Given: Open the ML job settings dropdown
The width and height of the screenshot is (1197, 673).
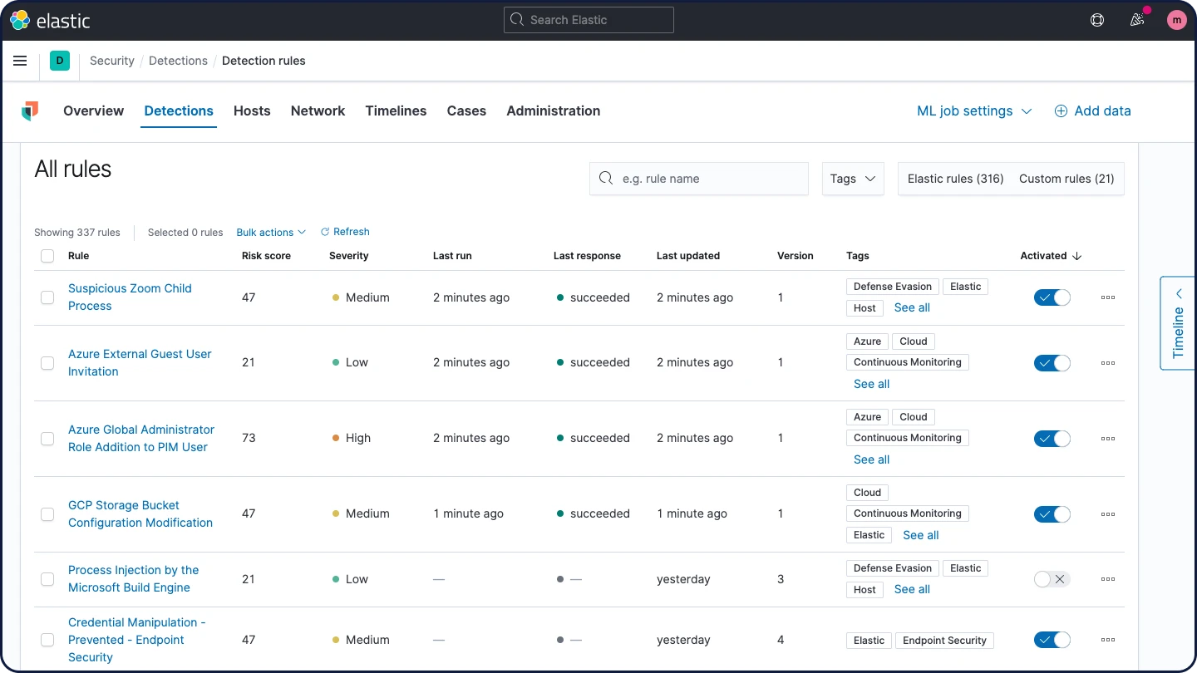Looking at the screenshot, I should coord(974,111).
